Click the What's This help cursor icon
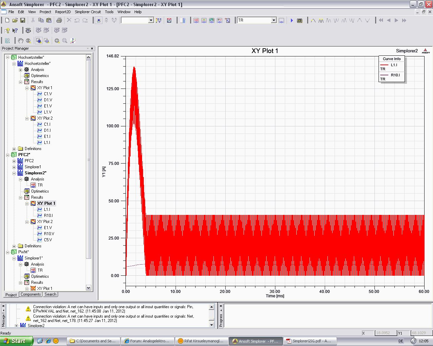433x346 pixels. click(x=15, y=30)
